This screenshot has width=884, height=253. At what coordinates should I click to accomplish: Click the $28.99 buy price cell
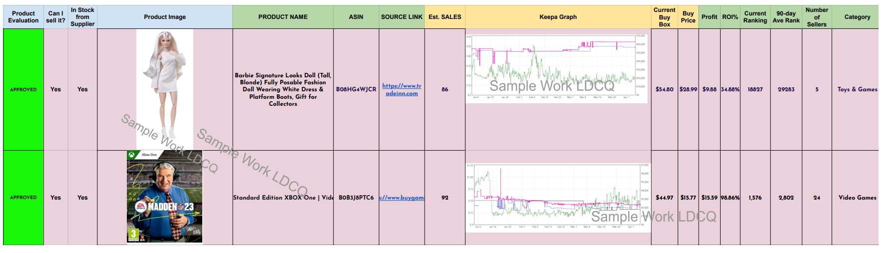[x=688, y=89]
